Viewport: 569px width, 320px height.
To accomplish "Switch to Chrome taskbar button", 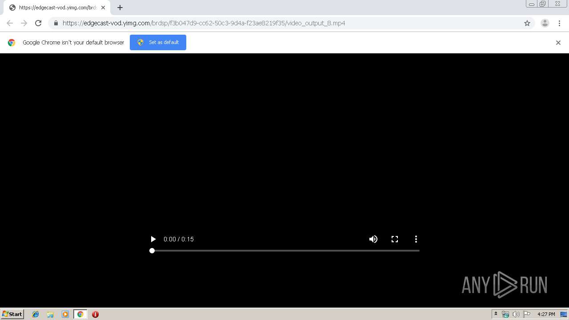I will coord(80,314).
